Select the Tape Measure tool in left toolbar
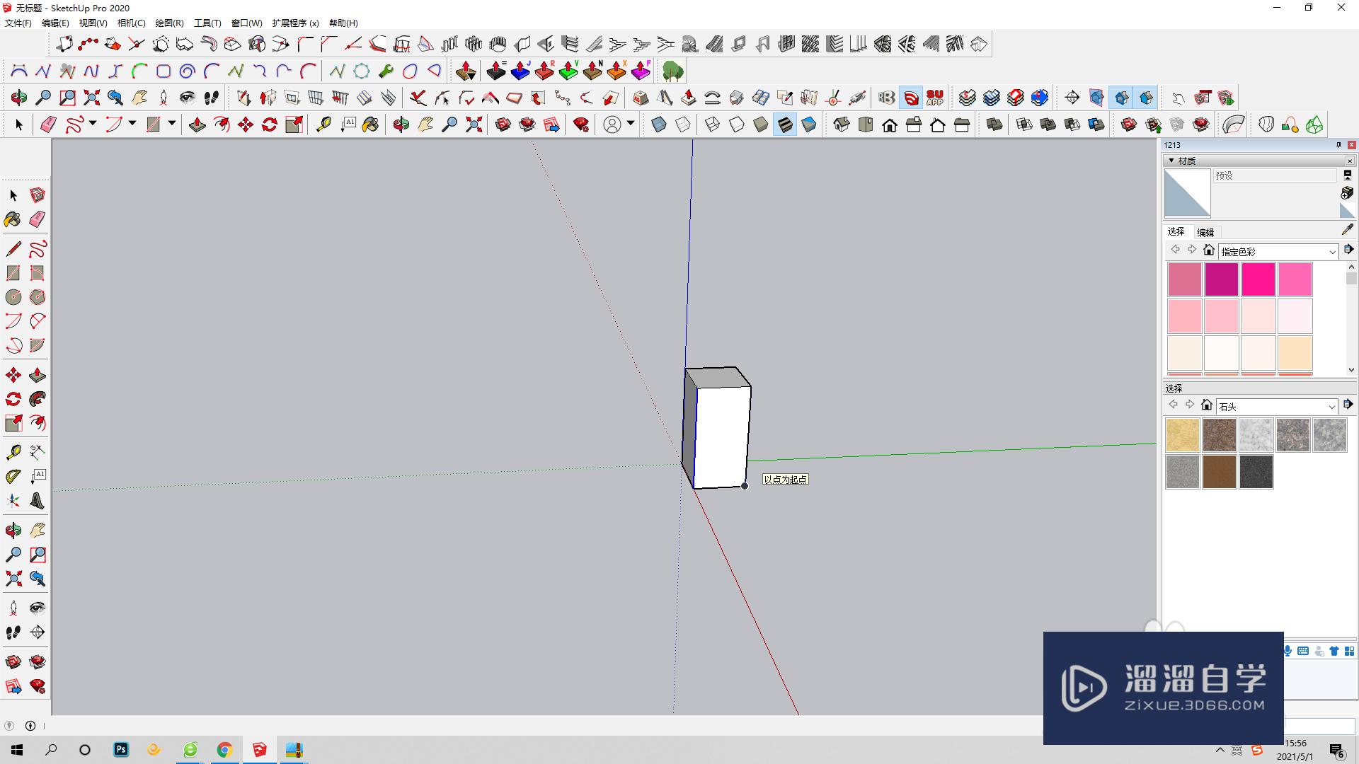Screen dimensions: 1359x764 point(13,452)
